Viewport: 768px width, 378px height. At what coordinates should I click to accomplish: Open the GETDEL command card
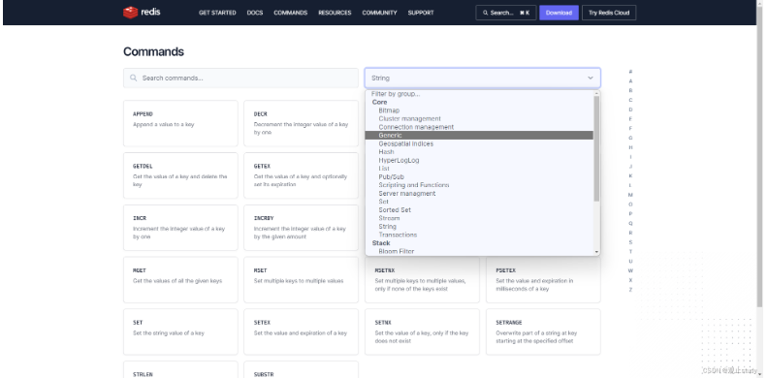pyautogui.click(x=180, y=175)
